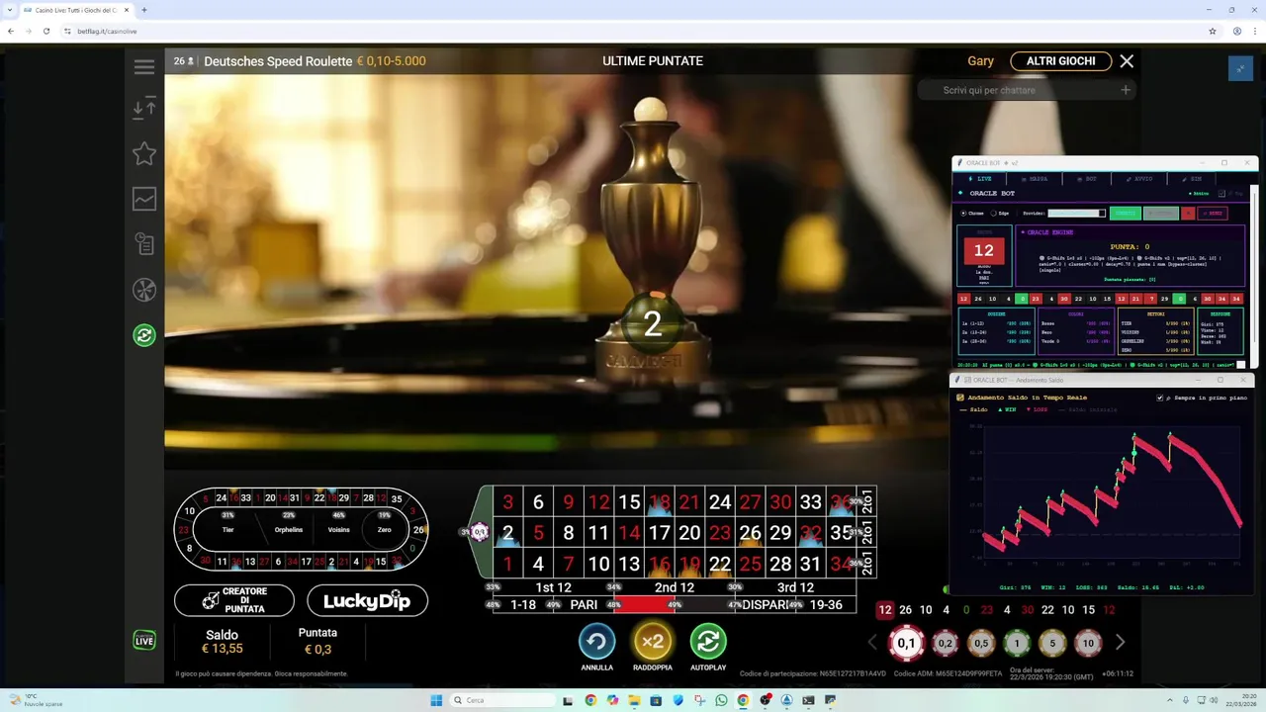Select the 1 euro chip

1017,643
